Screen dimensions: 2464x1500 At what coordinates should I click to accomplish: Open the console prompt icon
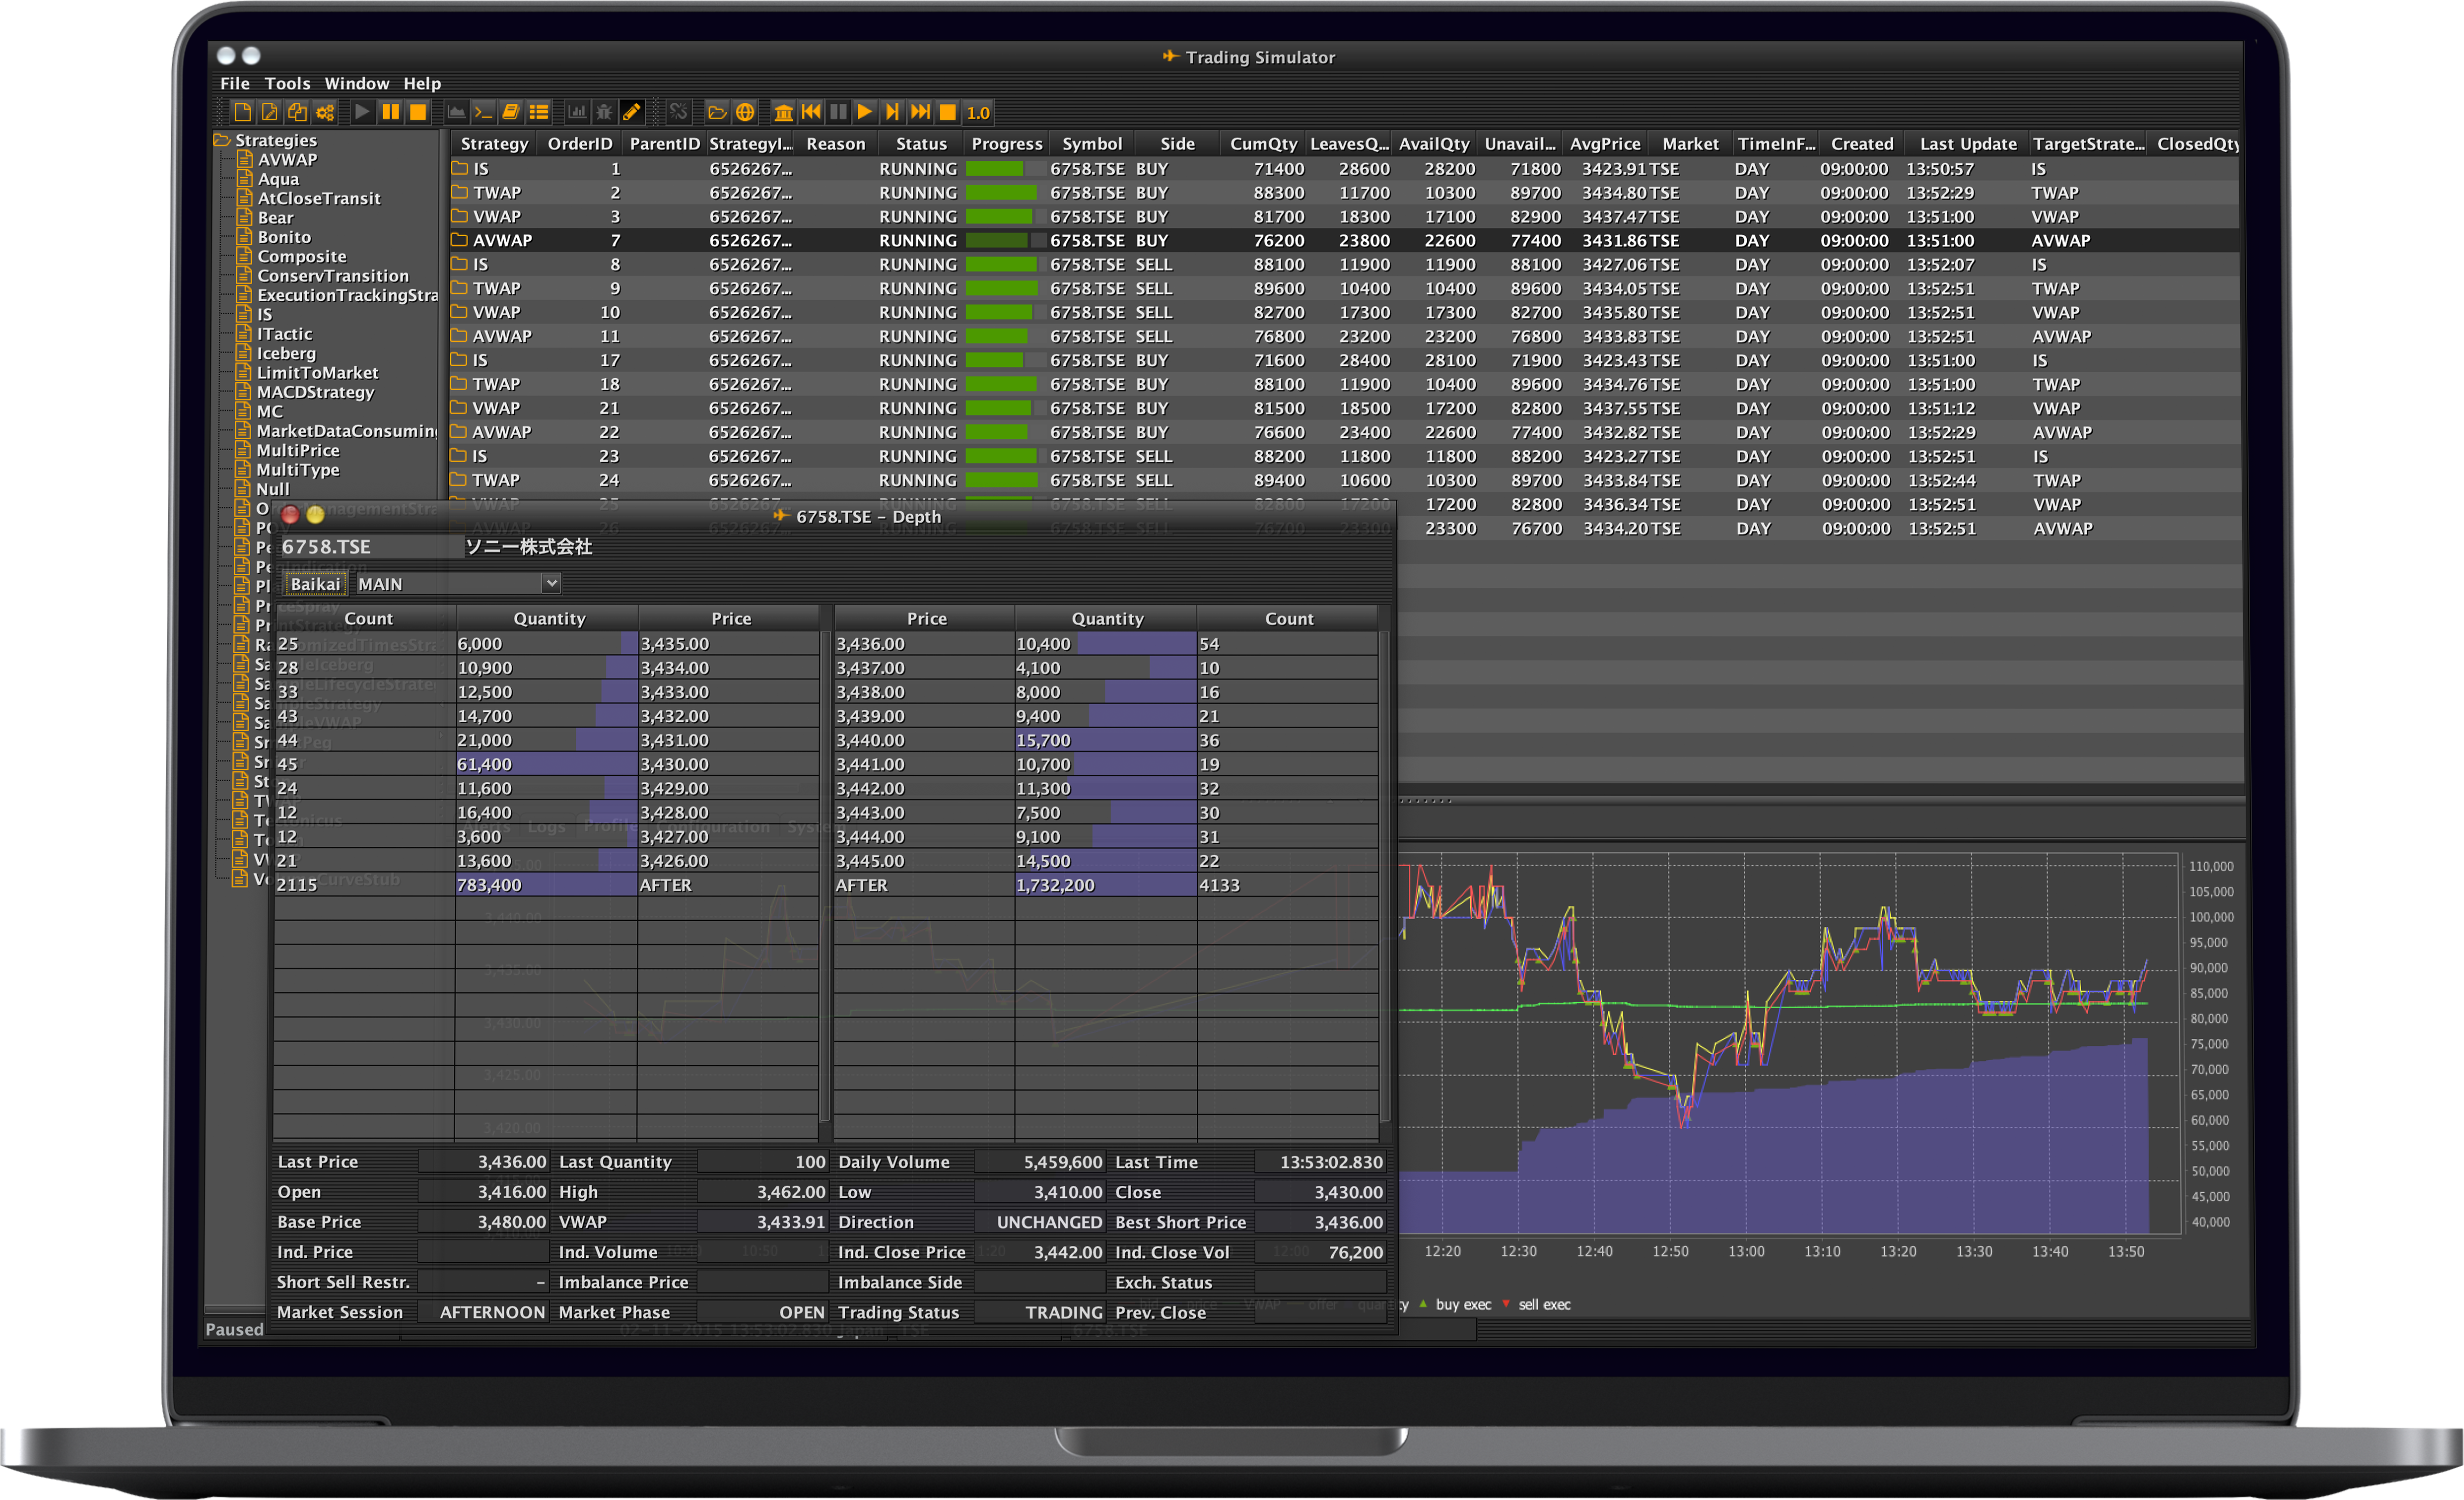coord(483,112)
